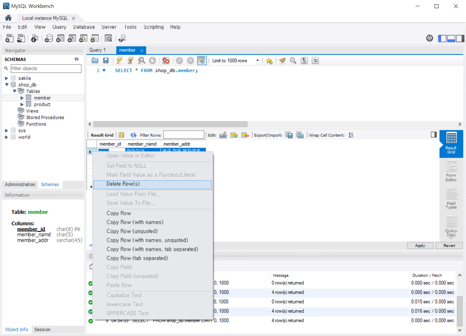Import records from file icon
Screen dimensions: 466x336
click(300, 135)
